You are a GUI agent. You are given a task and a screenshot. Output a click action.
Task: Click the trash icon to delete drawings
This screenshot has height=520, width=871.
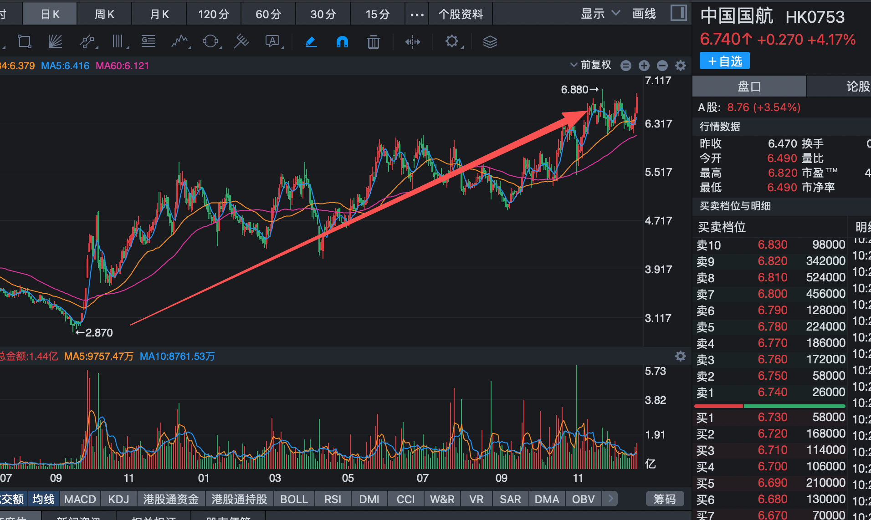[373, 42]
